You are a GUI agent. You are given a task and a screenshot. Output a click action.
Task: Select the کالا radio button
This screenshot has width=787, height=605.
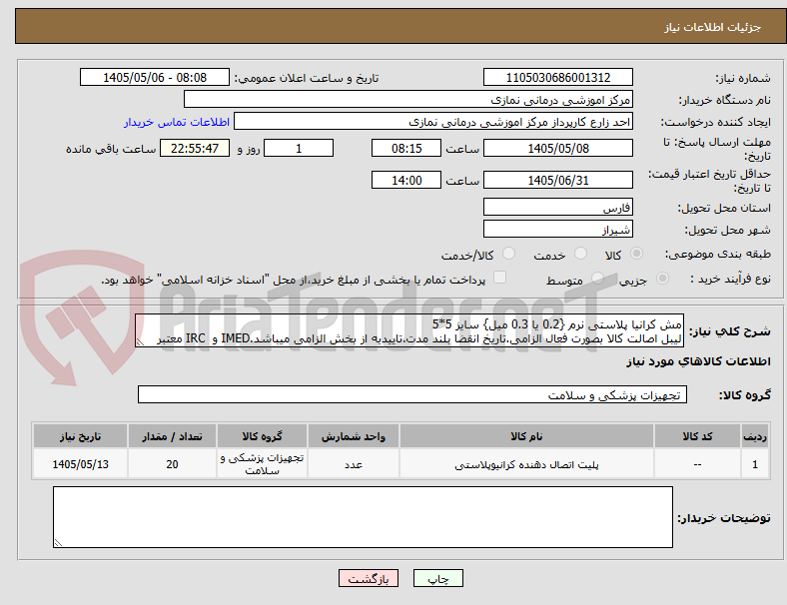point(636,254)
